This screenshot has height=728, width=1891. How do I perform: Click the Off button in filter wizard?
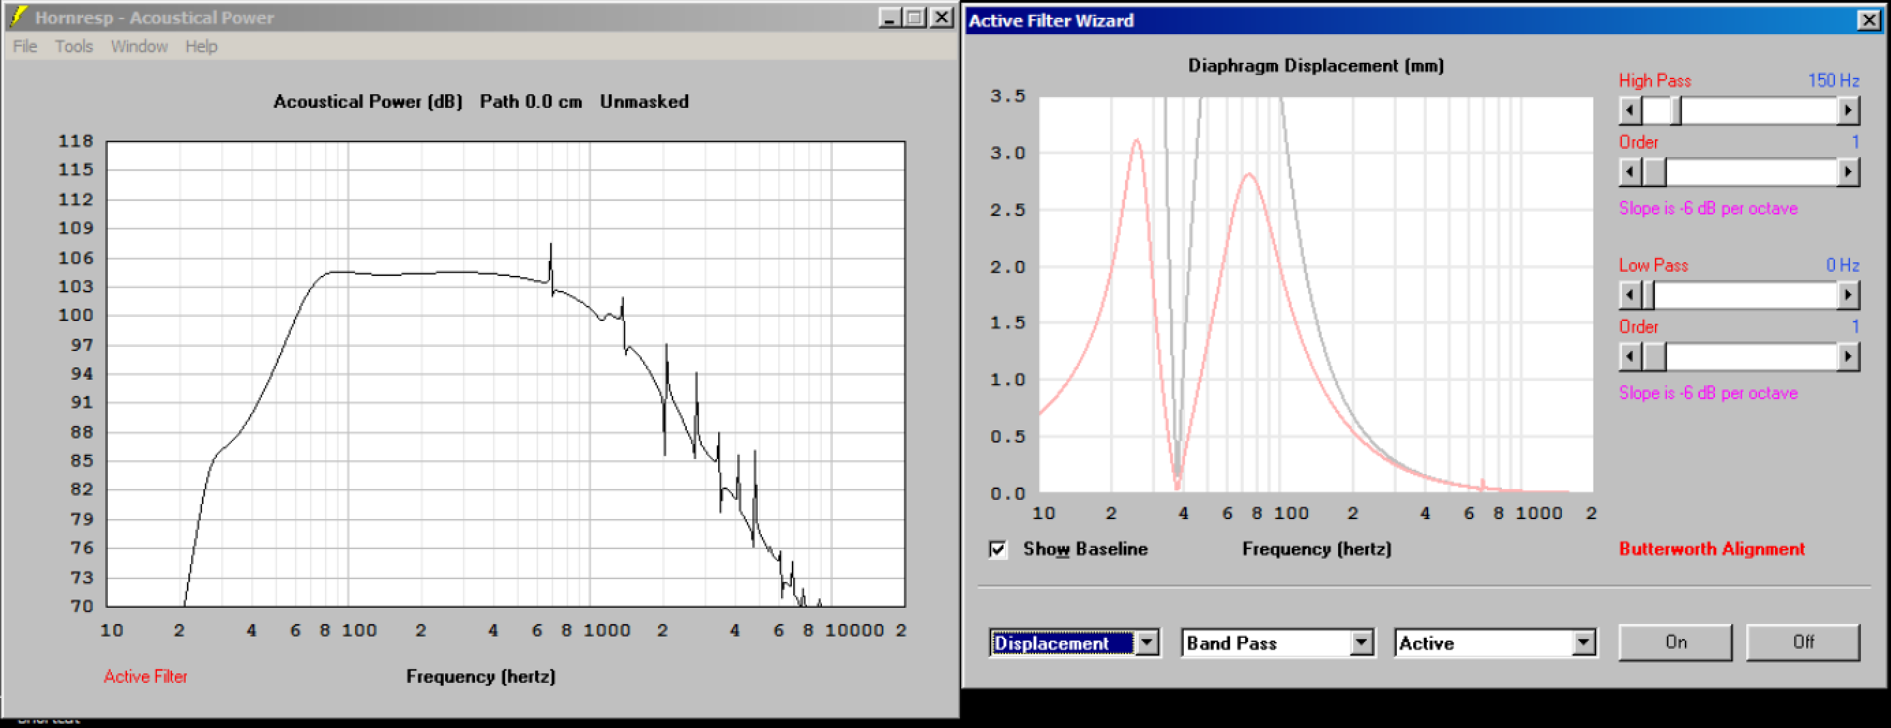[x=1804, y=643]
